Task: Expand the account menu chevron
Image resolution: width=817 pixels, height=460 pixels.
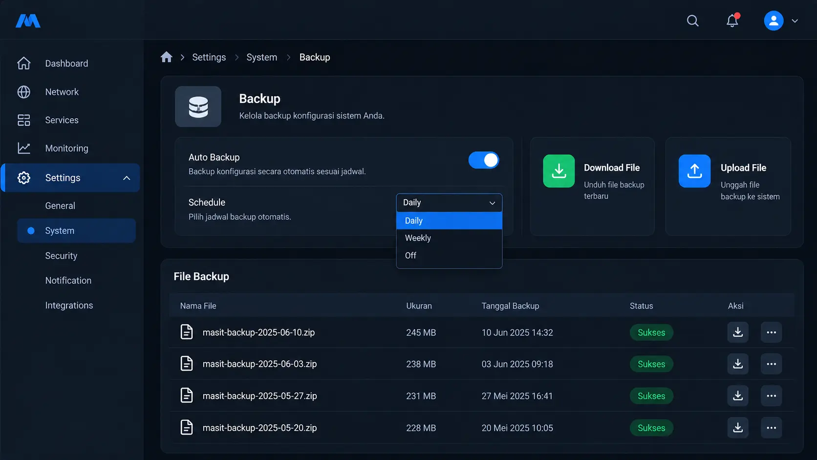Action: click(795, 21)
